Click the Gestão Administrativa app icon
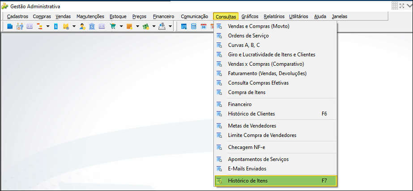Image resolution: width=413 pixels, height=191 pixels. pos(4,6)
